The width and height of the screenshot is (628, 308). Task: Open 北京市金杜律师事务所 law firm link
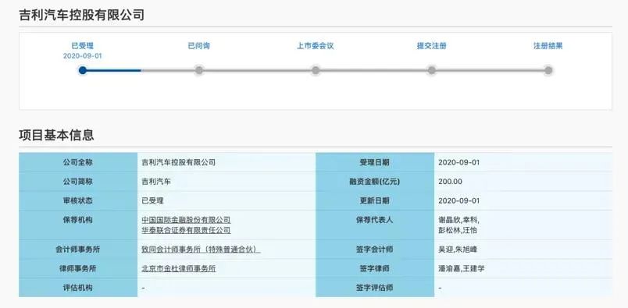point(179,269)
